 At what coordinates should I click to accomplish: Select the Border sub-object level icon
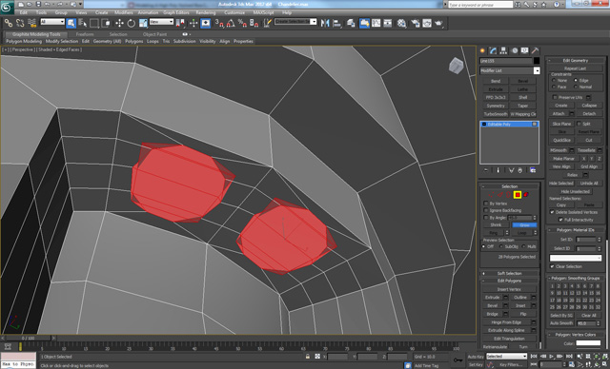(x=508, y=195)
